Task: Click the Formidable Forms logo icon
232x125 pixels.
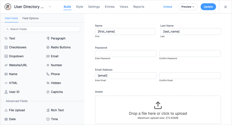Action: [8, 7]
